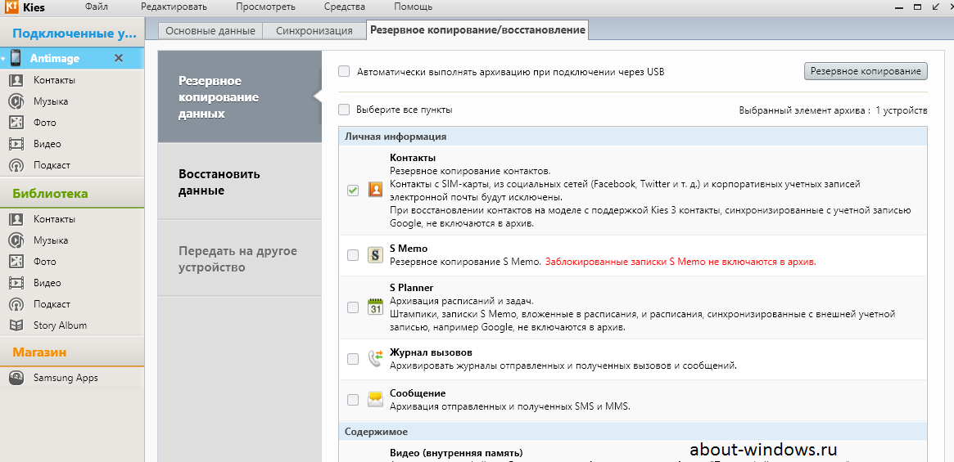This screenshot has height=462, width=954.
Task: Open device Видео icon under Antimage
Action: point(16,144)
